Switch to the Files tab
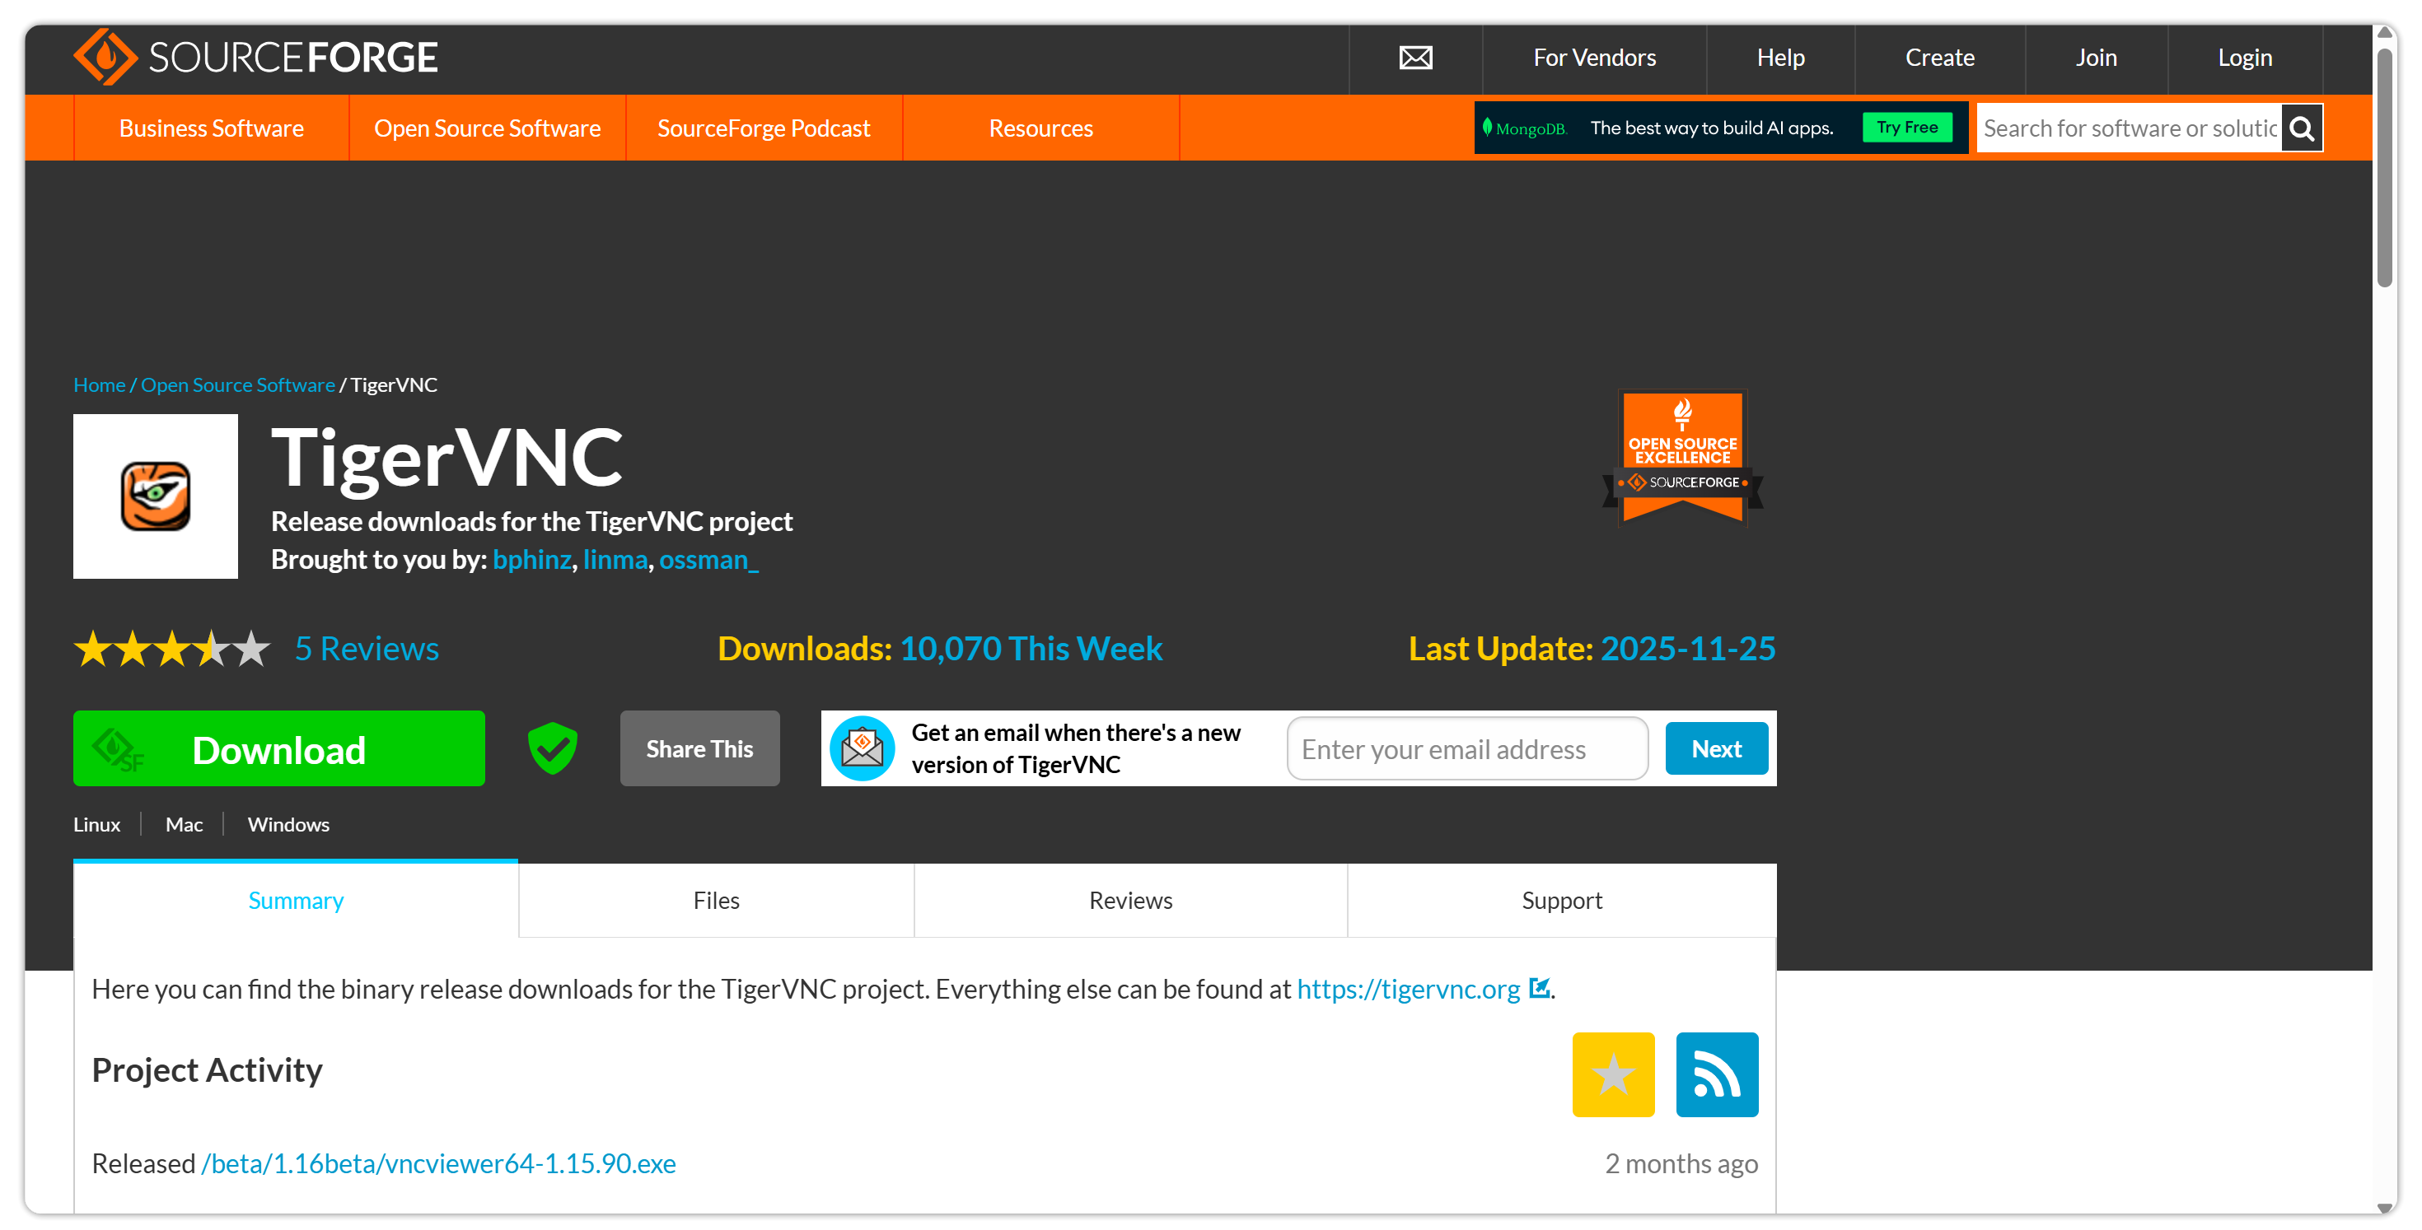This screenshot has width=2422, height=1230. [716, 900]
